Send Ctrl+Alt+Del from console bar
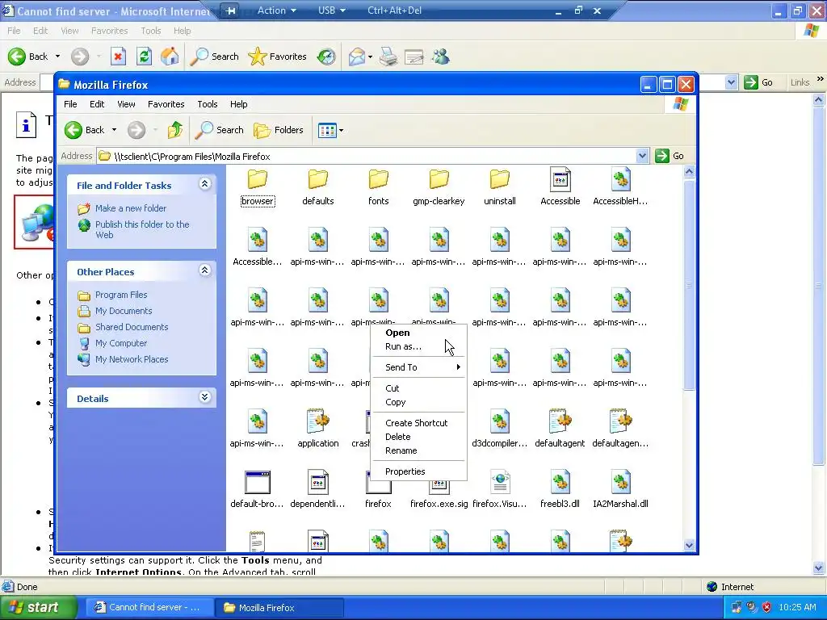Image resolution: width=827 pixels, height=620 pixels. click(x=394, y=10)
